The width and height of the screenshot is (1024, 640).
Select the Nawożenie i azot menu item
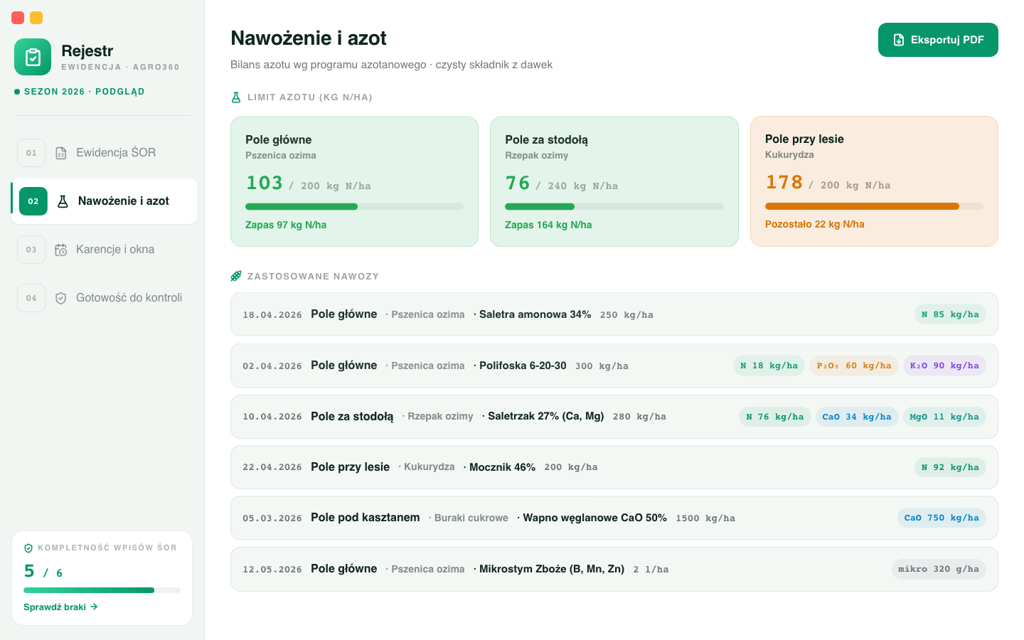coord(104,201)
